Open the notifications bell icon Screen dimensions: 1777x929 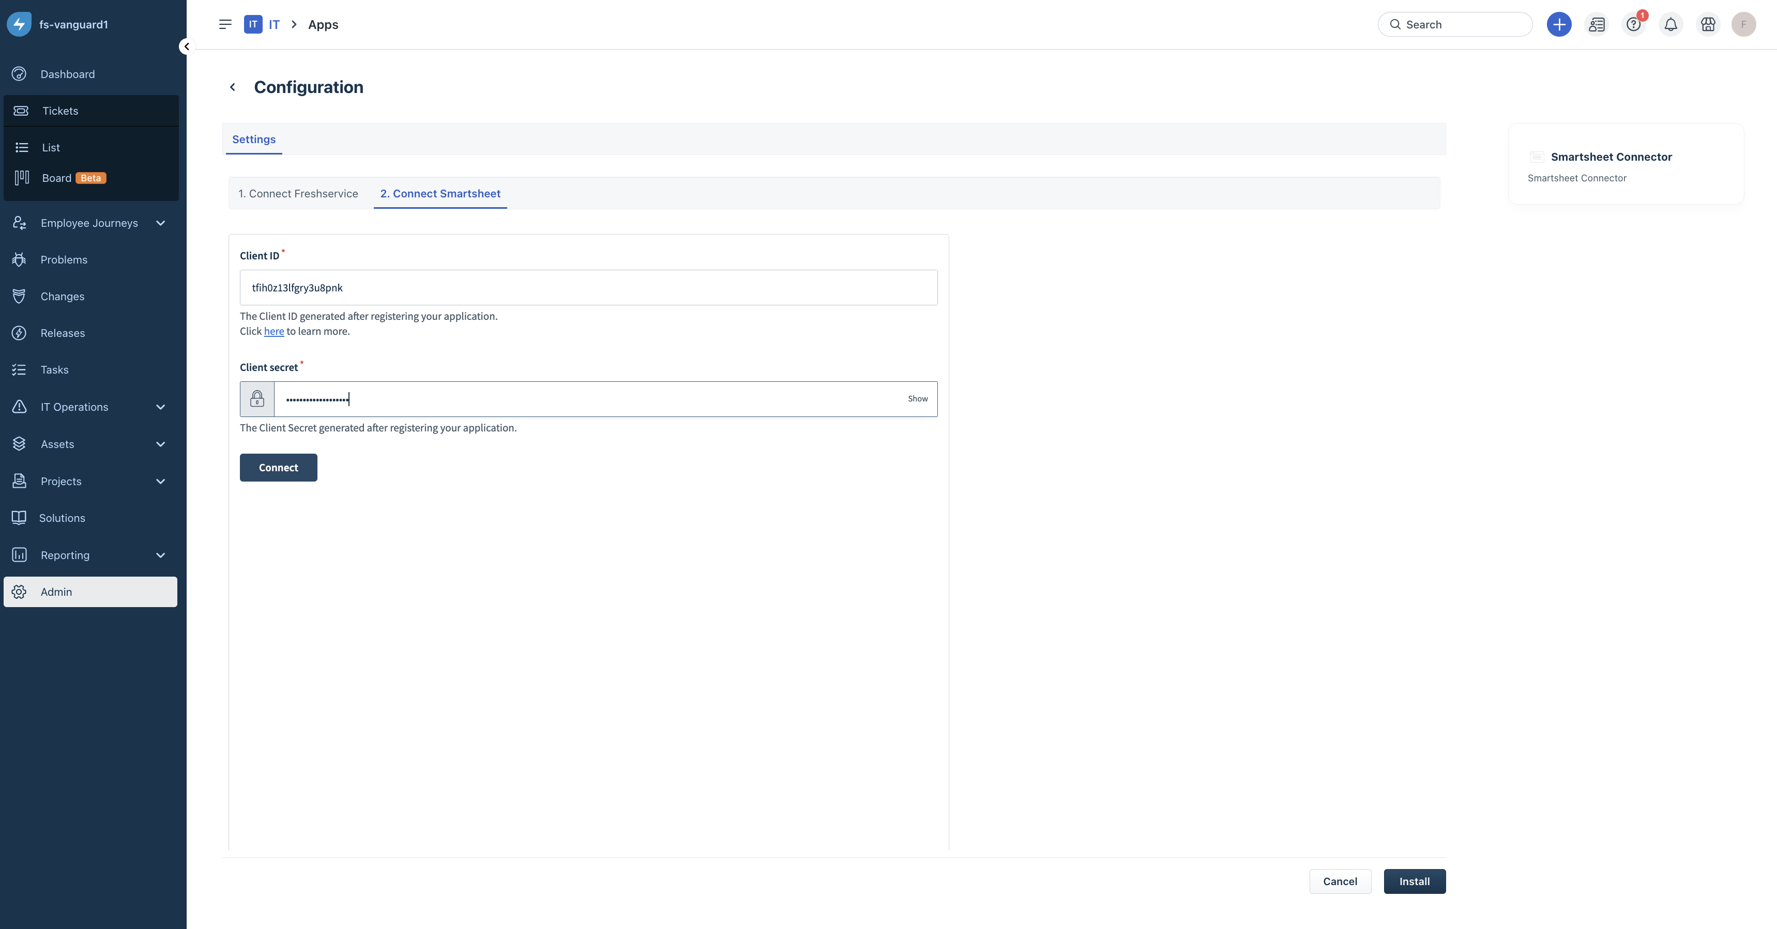pyautogui.click(x=1670, y=25)
